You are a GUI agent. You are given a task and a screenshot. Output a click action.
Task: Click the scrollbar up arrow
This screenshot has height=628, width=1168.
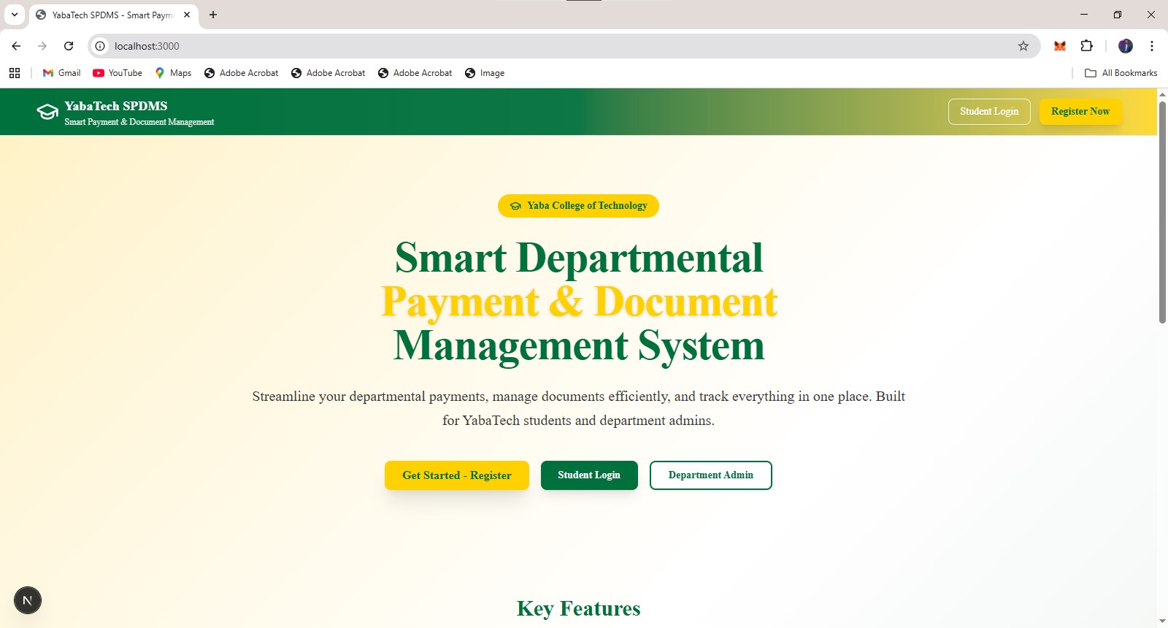coord(1162,94)
